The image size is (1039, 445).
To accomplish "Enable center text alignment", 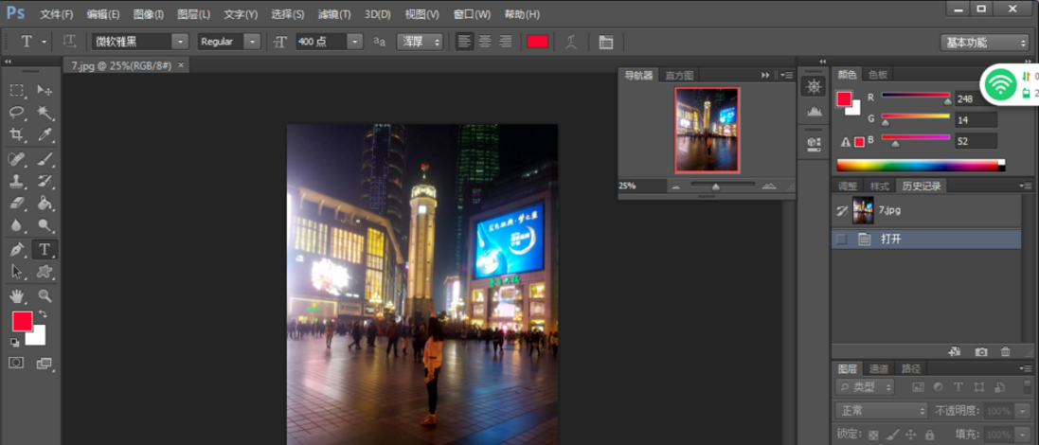I will [485, 42].
